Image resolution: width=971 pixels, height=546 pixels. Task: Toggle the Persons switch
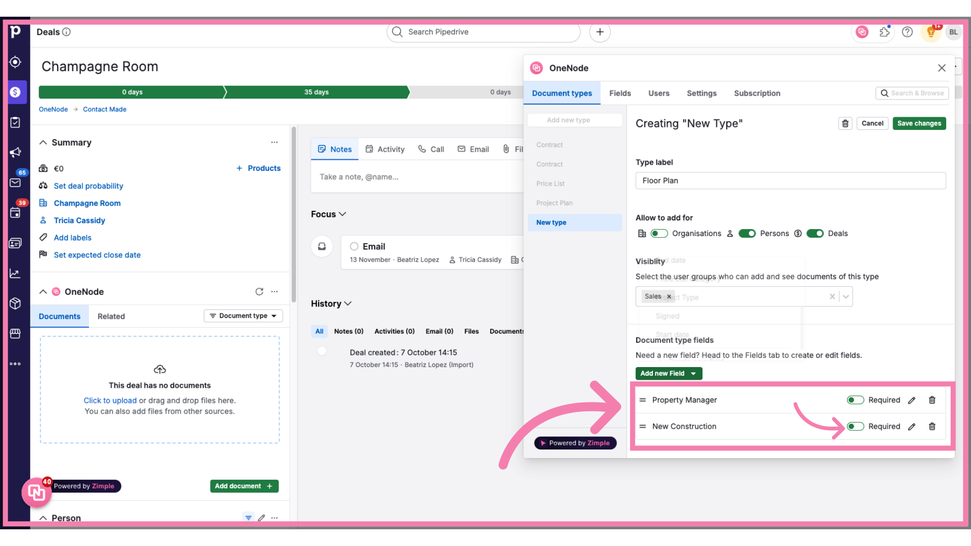(747, 234)
